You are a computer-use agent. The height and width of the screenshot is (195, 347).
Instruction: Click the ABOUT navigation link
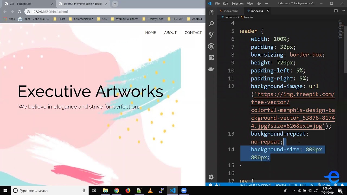pos(170,33)
